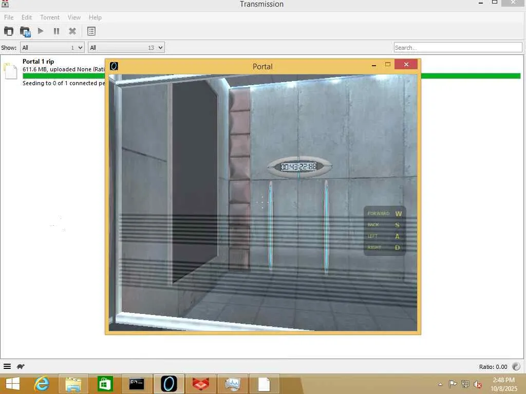Switch to Command Prompt in taskbar
526x394 pixels.
tap(137, 384)
